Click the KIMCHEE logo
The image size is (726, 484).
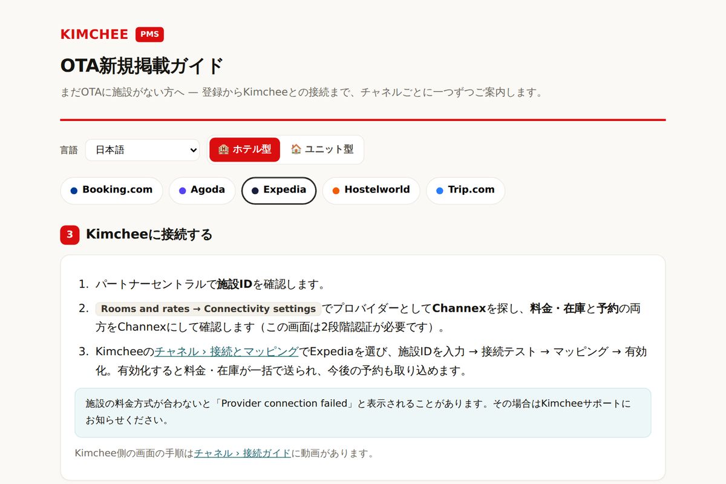pyautogui.click(x=94, y=34)
